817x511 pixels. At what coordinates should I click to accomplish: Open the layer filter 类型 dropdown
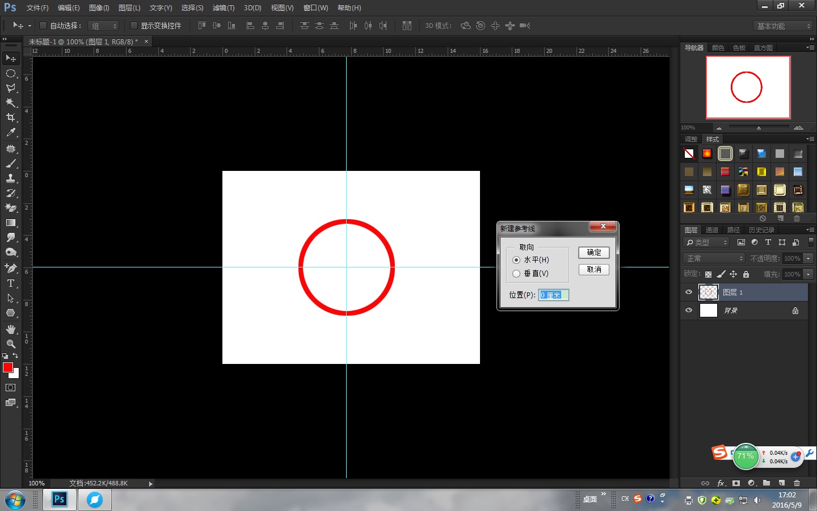click(707, 242)
